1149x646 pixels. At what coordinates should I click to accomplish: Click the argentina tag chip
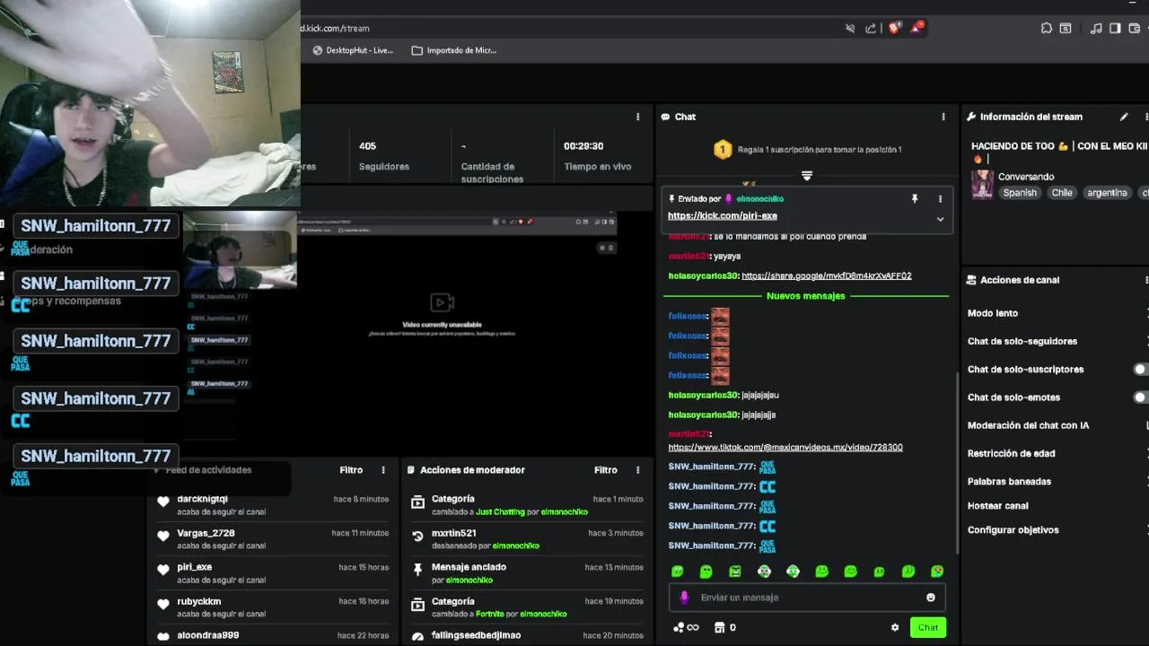point(1107,193)
